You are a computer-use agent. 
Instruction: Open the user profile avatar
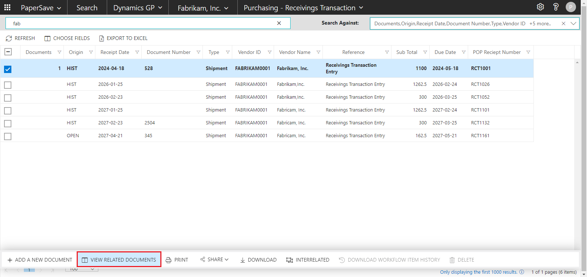[570, 7]
